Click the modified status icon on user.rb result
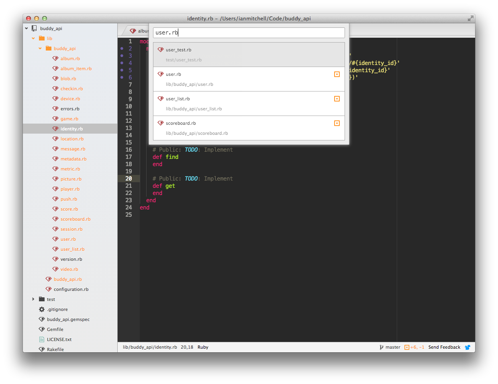The width and height of the screenshot is (498, 384). coord(337,74)
